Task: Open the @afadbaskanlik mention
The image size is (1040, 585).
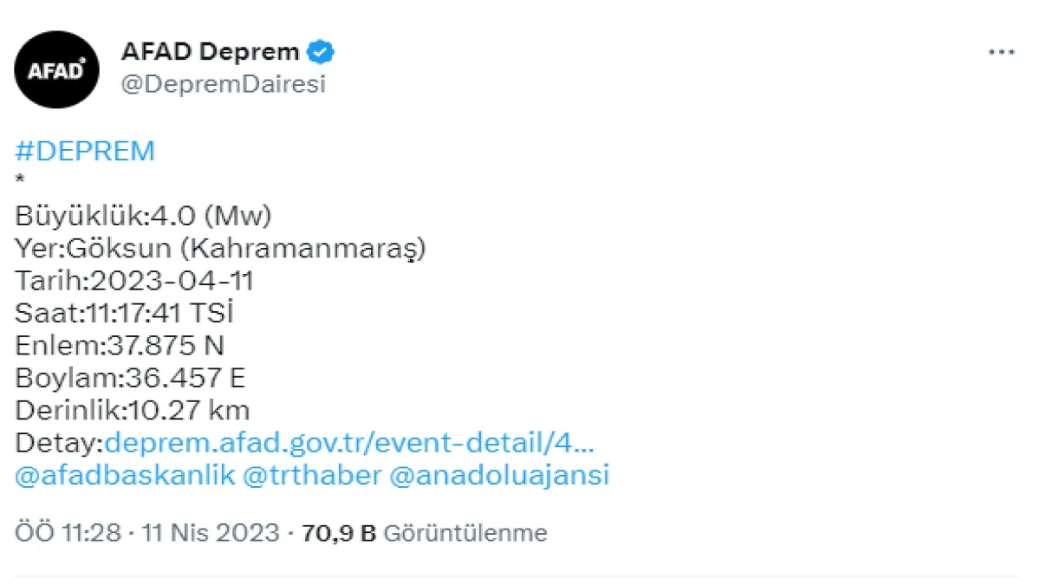Action: [x=125, y=475]
